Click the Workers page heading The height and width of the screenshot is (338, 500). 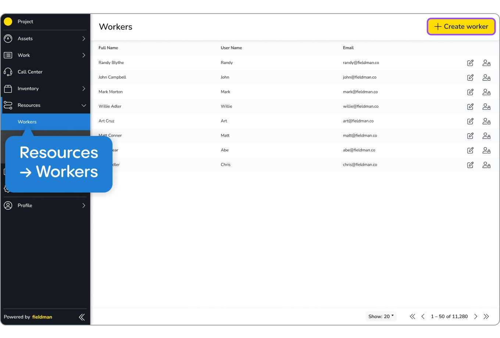(115, 27)
